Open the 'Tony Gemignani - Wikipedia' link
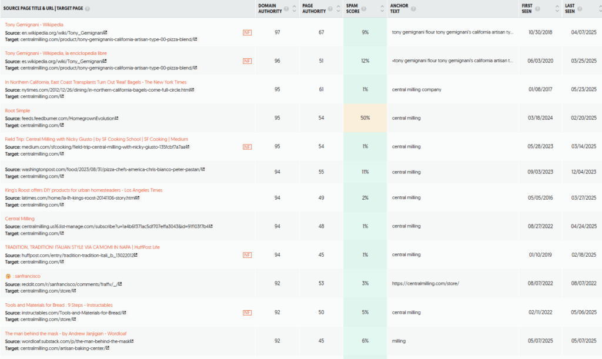 tap(34, 25)
